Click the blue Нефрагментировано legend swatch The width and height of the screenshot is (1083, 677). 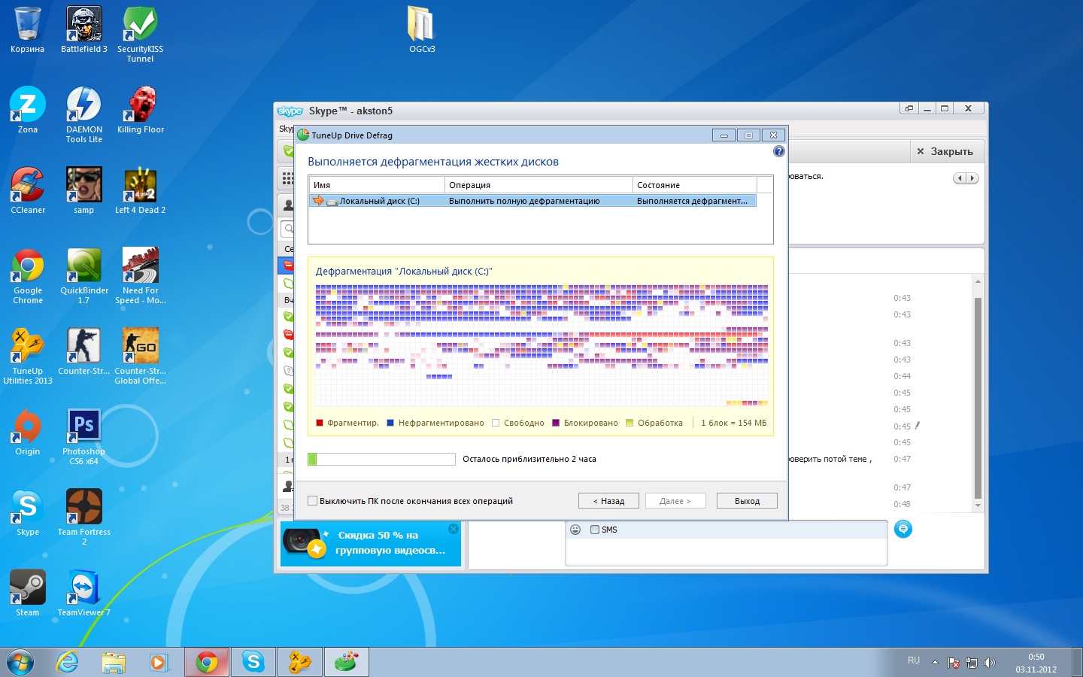390,423
